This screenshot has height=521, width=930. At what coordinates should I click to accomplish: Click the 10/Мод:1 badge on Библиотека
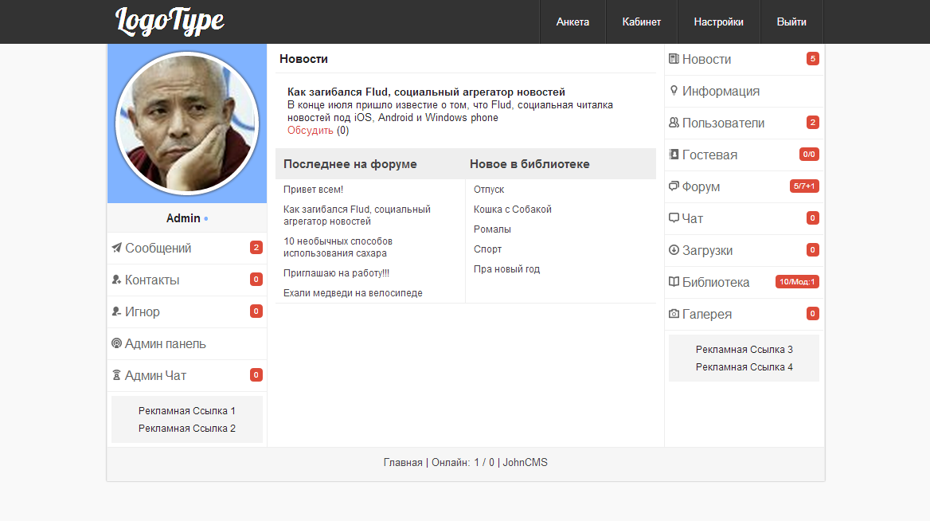coord(797,282)
